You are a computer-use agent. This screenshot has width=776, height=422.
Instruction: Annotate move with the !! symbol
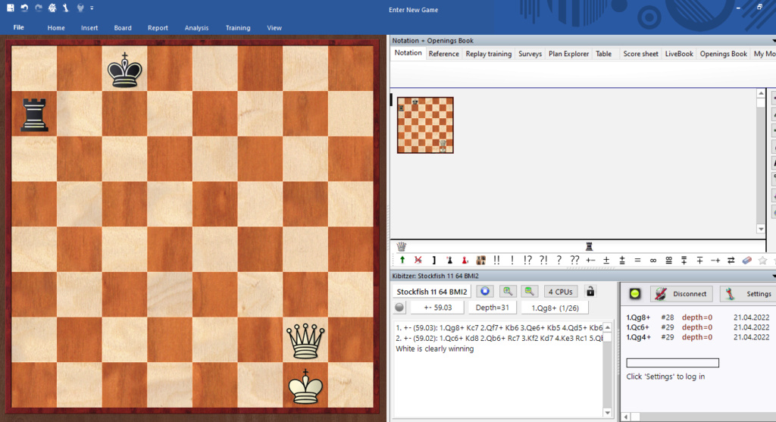pyautogui.click(x=496, y=260)
